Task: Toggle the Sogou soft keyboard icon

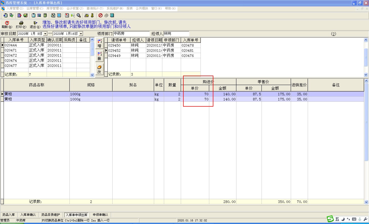Action: (x=354, y=219)
